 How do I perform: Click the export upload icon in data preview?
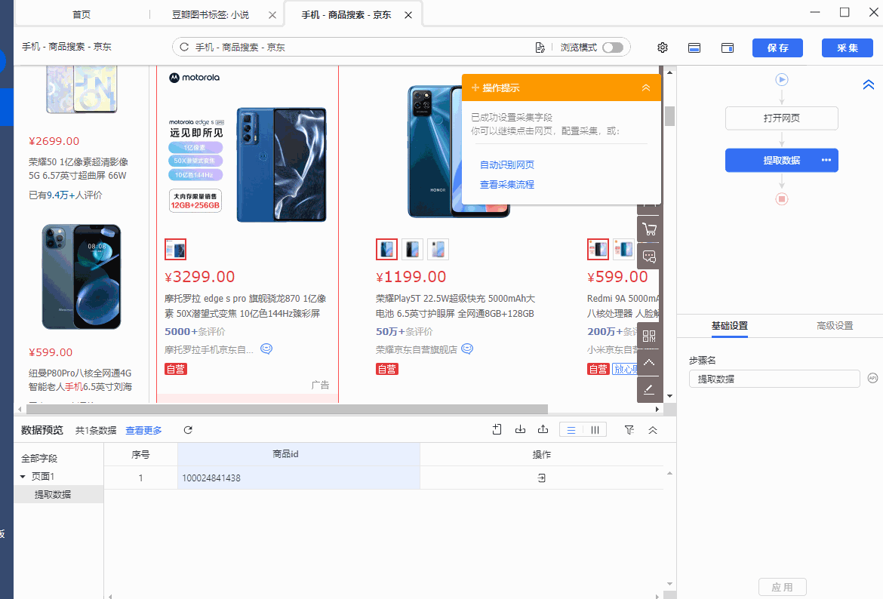[543, 429]
